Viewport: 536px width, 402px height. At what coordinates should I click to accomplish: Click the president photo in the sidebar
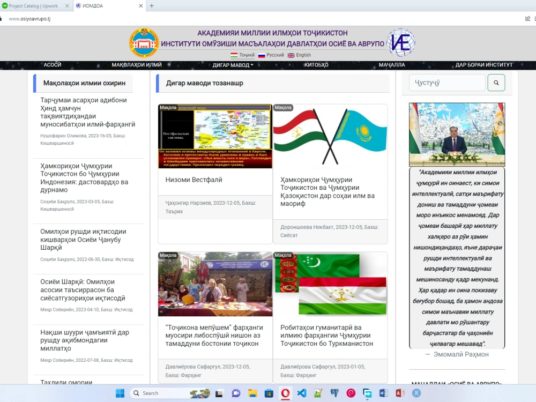tap(457, 135)
